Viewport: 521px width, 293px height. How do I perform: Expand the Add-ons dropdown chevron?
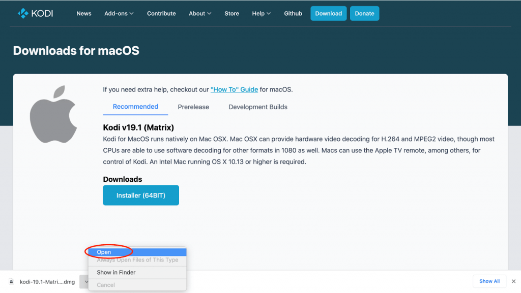(132, 14)
